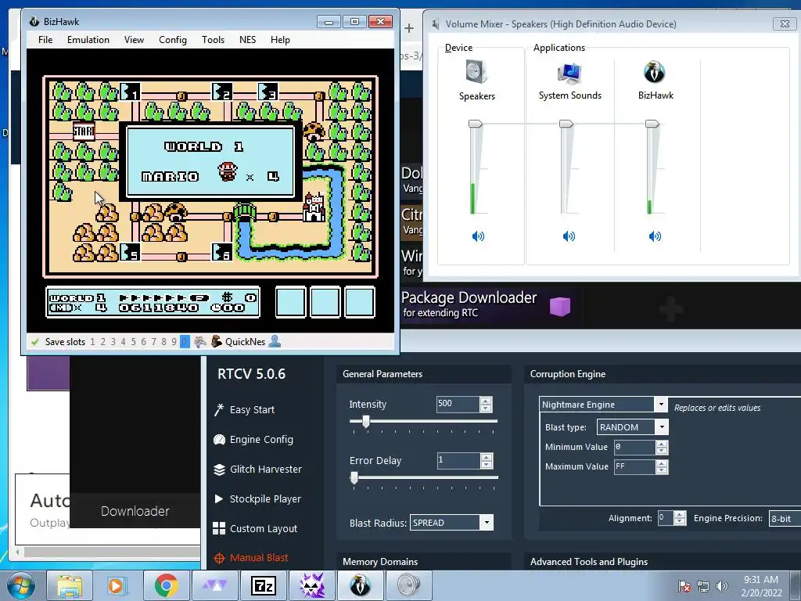Click the green checkmark in BizHawk status bar
This screenshot has height=601, width=801.
pyautogui.click(x=34, y=342)
